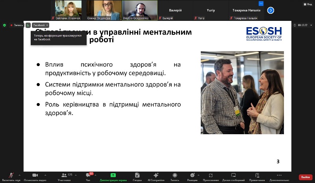Stop video with the camera icon
This screenshot has height=183, width=315.
point(35,176)
